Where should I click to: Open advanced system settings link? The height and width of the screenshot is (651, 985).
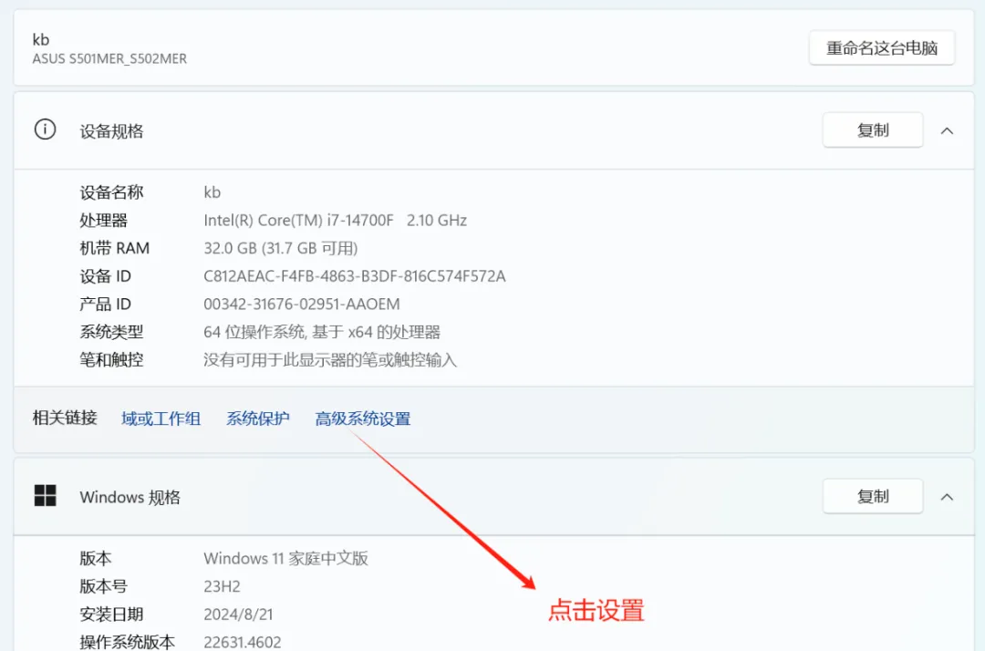(x=362, y=418)
